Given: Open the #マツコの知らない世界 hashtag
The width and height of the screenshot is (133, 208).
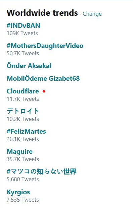Looking at the screenshot, I should pyautogui.click(x=42, y=171).
